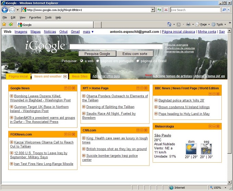Image resolution: width=233 pixels, height=191 pixels.
Task: Close the Google News gadget
Action: 74,88
